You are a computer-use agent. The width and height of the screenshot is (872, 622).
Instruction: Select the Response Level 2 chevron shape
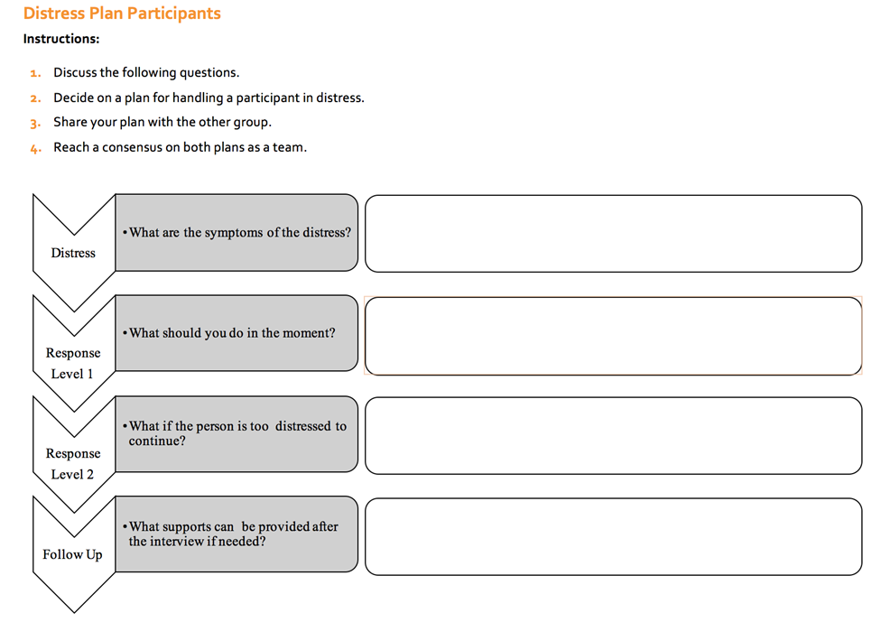73,455
